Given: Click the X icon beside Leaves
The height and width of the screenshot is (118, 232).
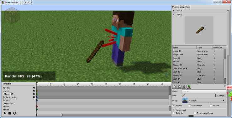Looking at the screenshot, I should click(34, 91).
